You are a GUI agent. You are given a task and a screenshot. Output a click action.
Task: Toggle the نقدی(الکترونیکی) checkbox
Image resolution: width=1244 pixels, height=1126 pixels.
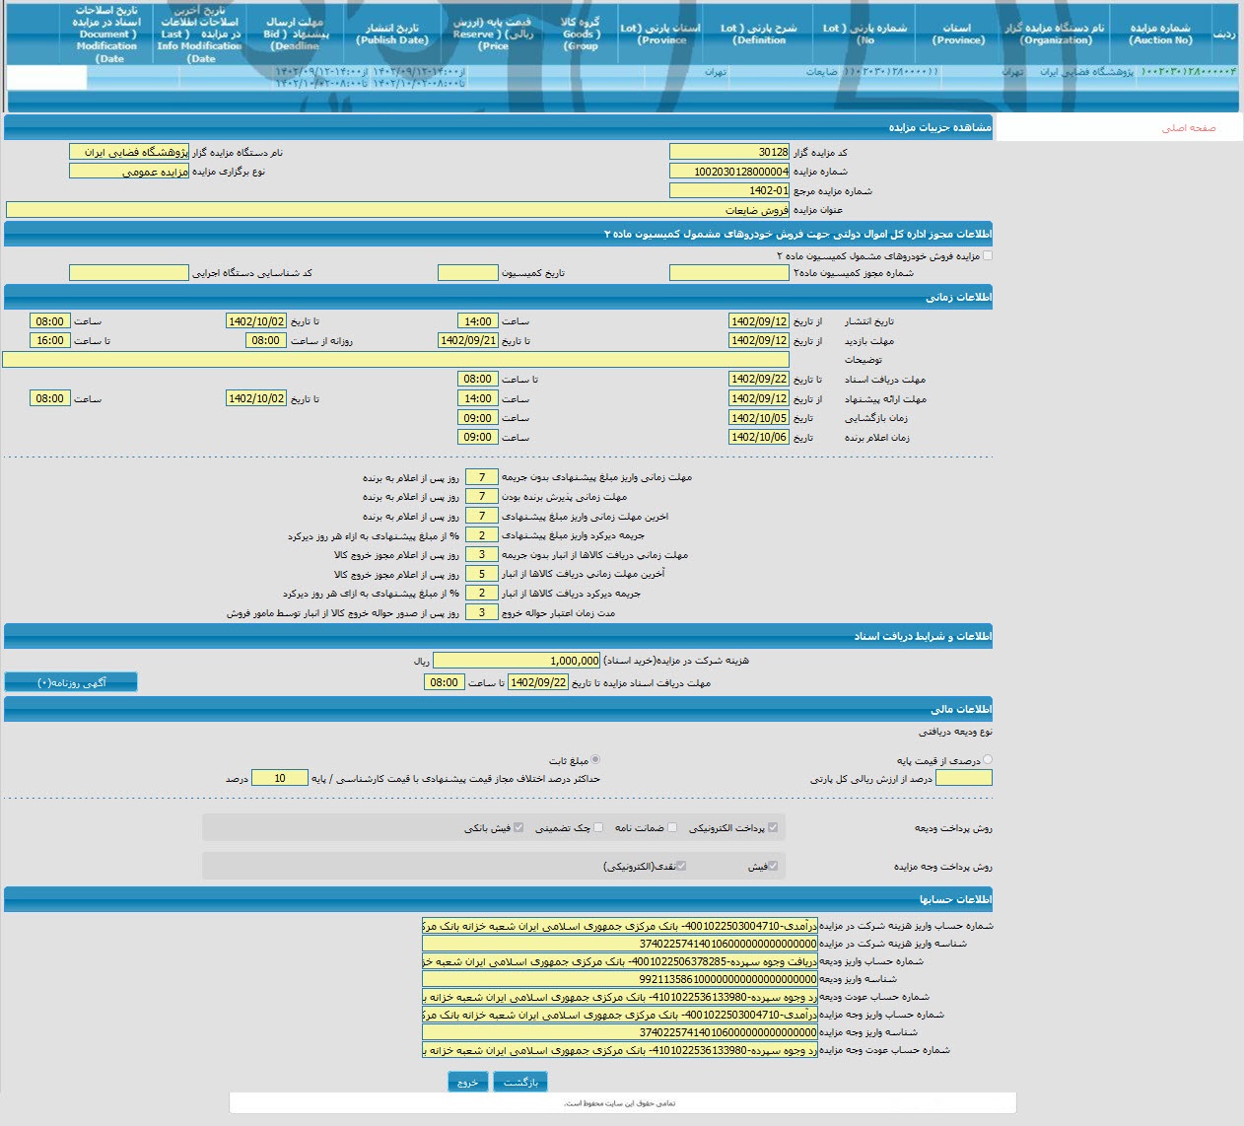[x=681, y=866]
